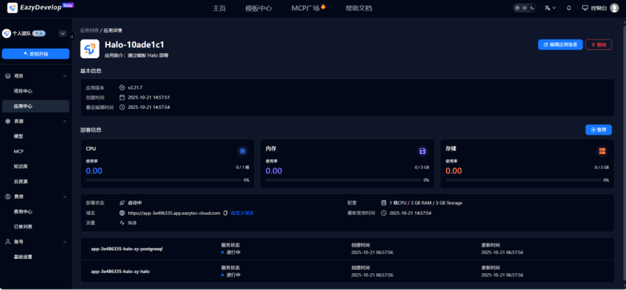Image resolution: width=626 pixels, height=290 pixels.
Task: Collapse the 项目 sidebar section
Action: 64,76
